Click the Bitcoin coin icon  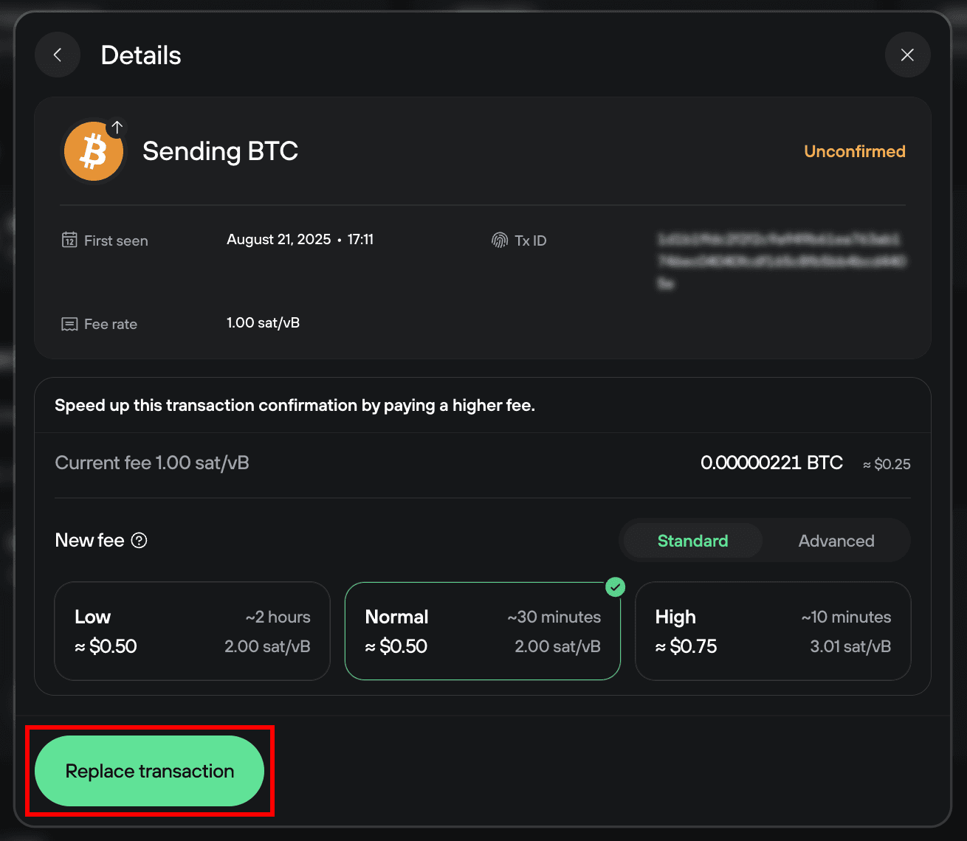click(x=94, y=151)
